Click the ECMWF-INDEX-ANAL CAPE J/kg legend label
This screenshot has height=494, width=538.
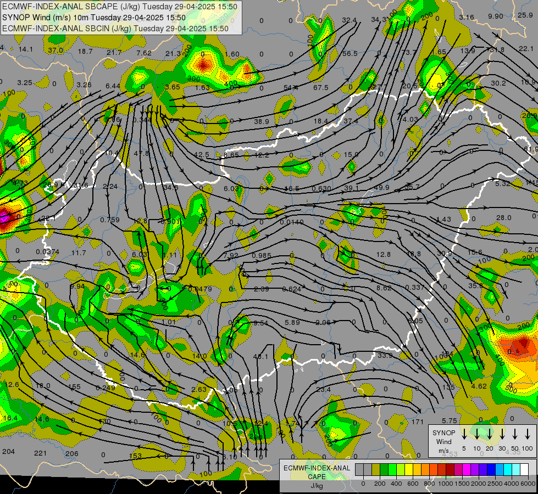coord(317,476)
